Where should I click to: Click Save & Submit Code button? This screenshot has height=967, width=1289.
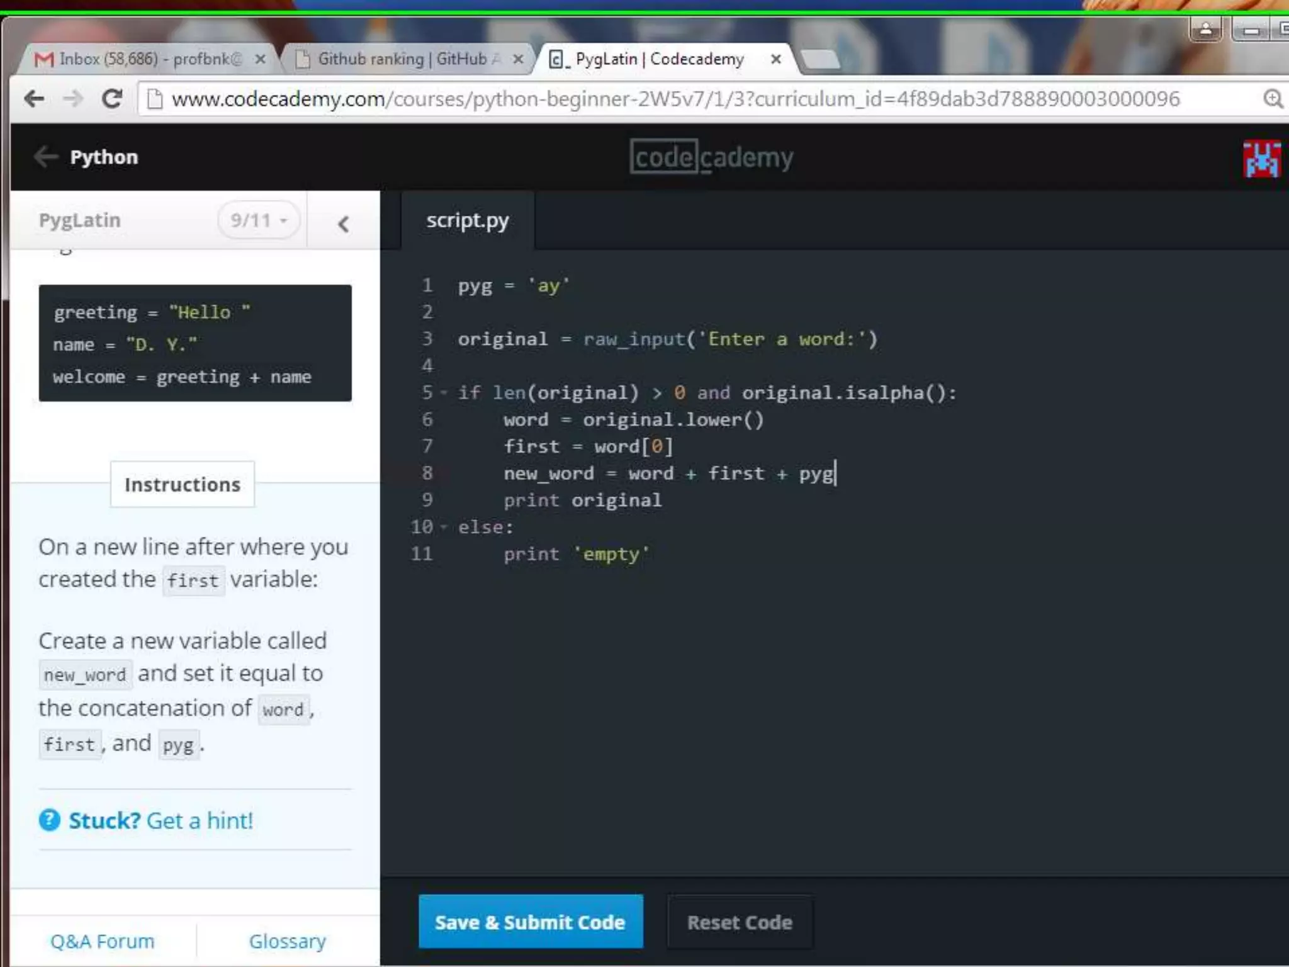(x=531, y=922)
